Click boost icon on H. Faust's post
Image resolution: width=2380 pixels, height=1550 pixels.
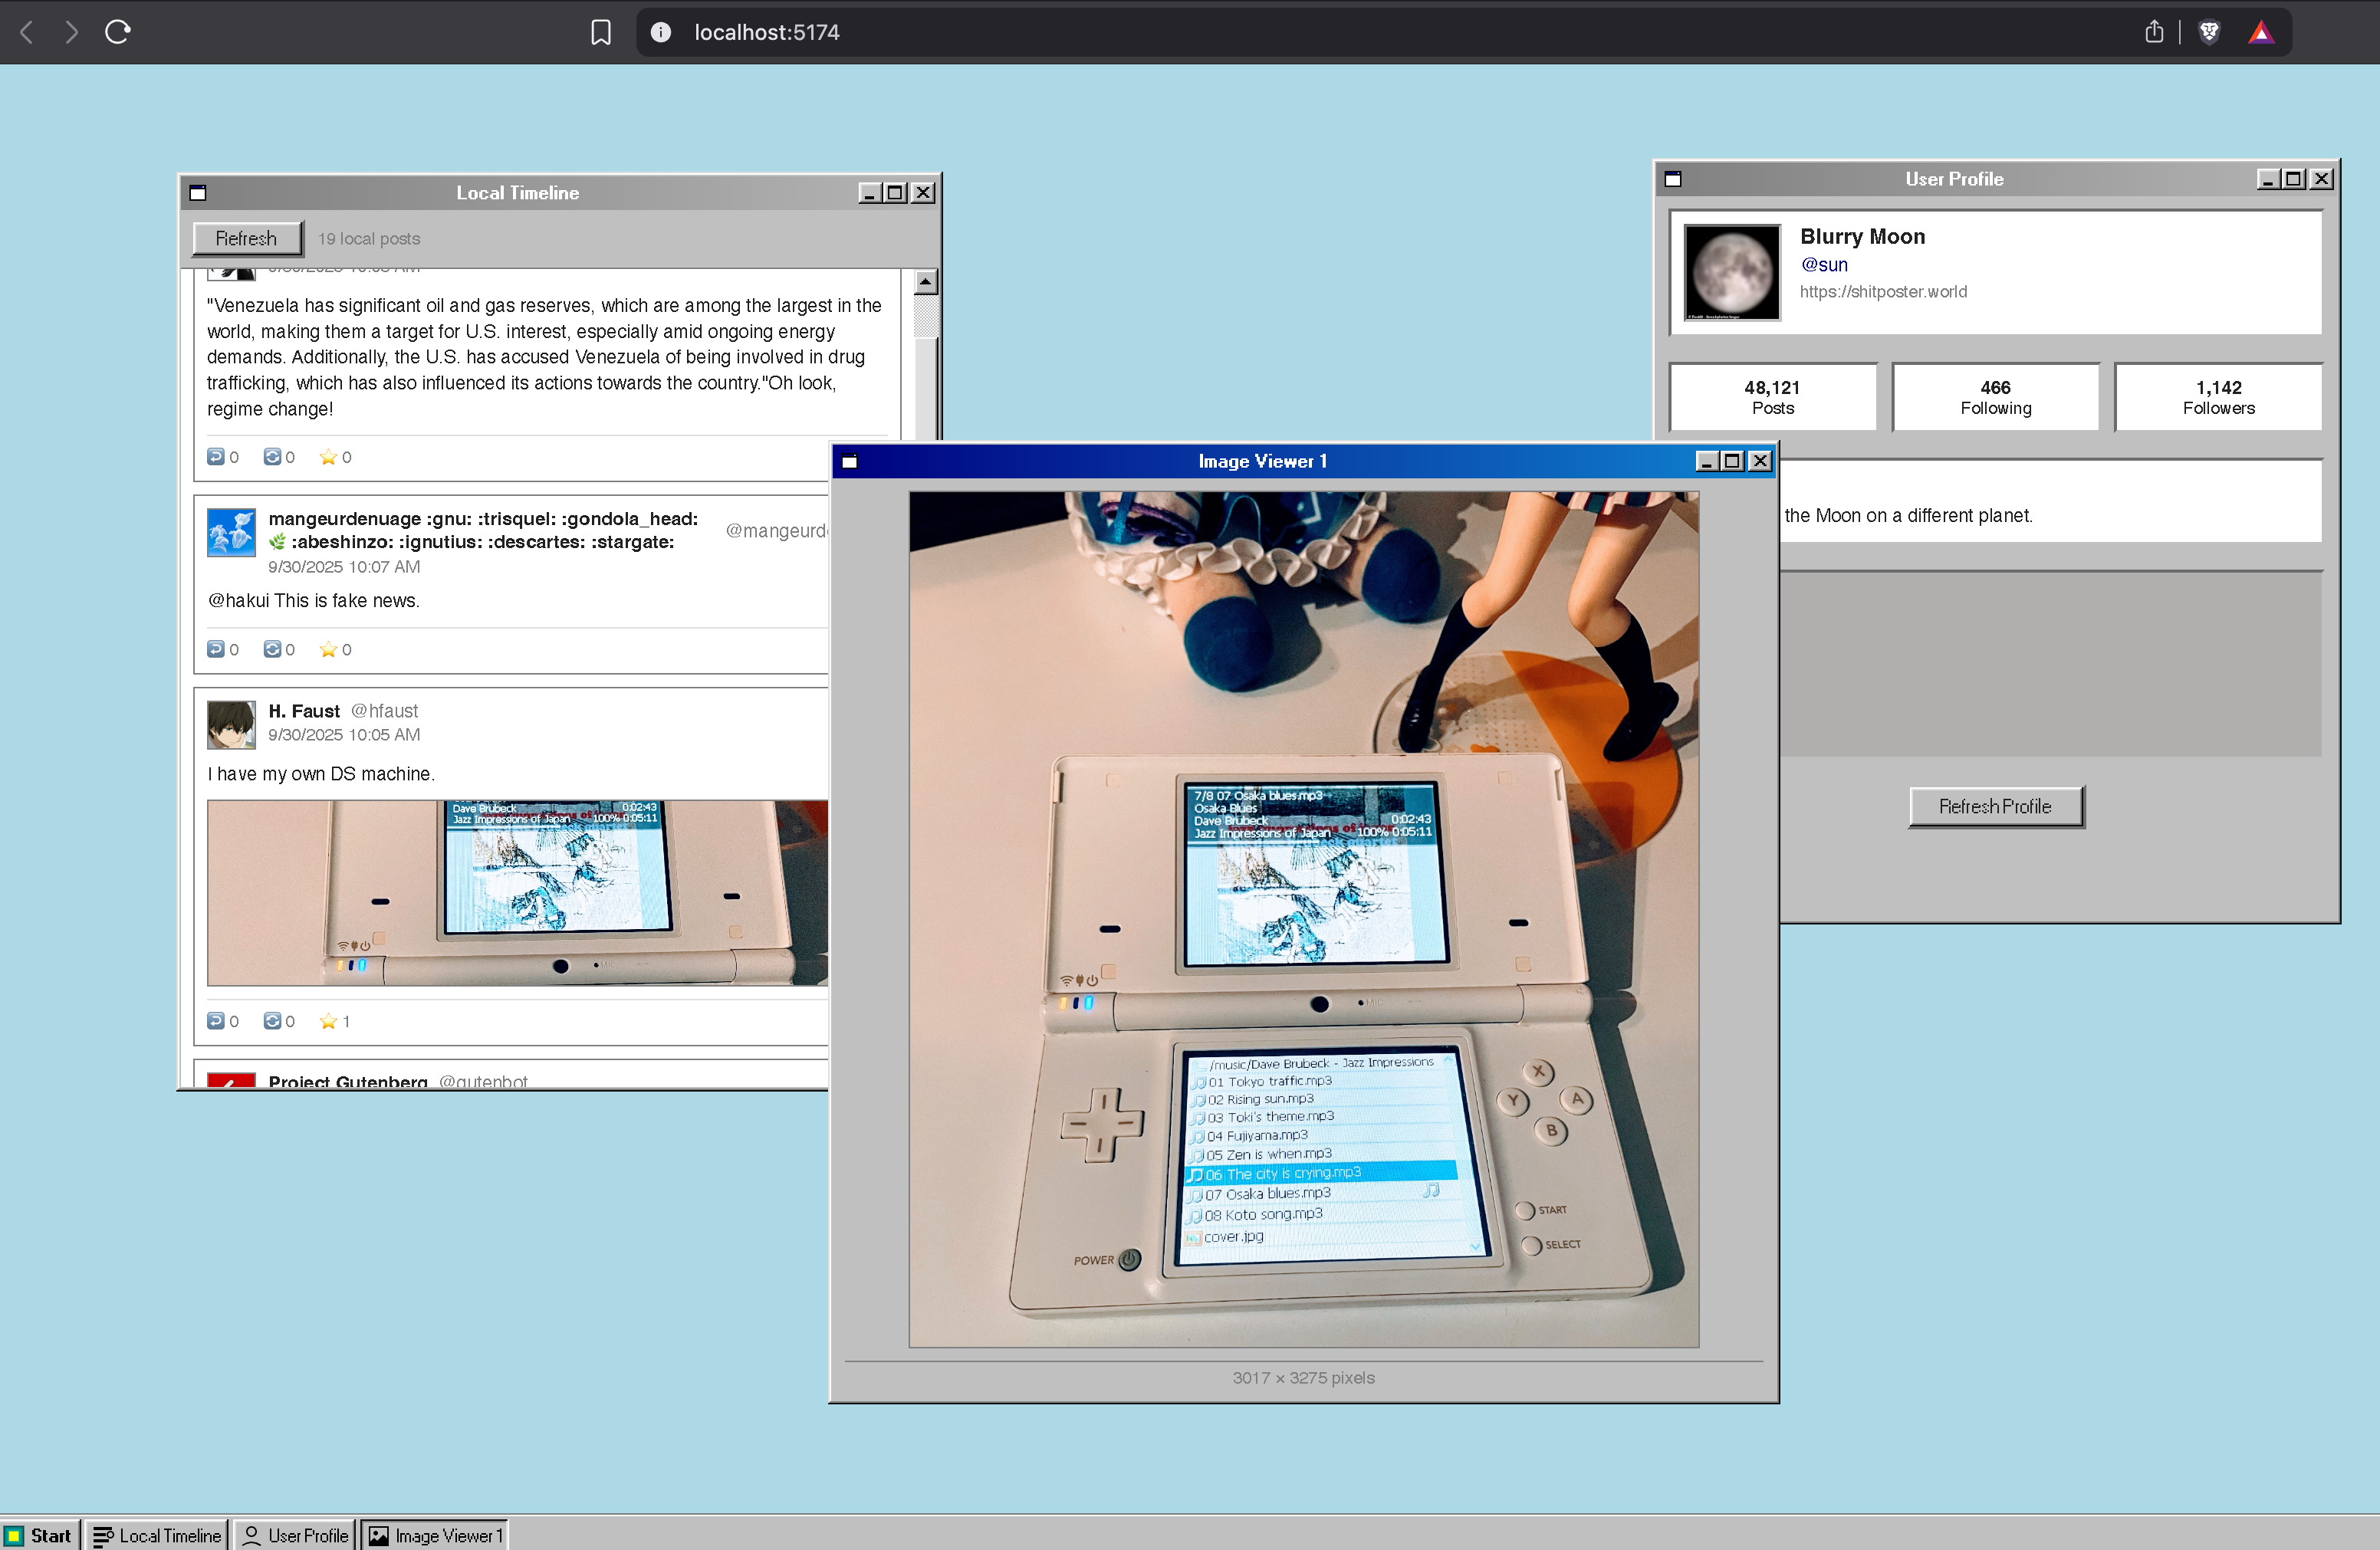point(272,1021)
